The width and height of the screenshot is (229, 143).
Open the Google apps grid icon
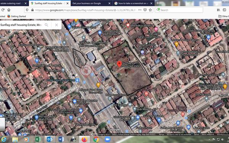click(225, 24)
